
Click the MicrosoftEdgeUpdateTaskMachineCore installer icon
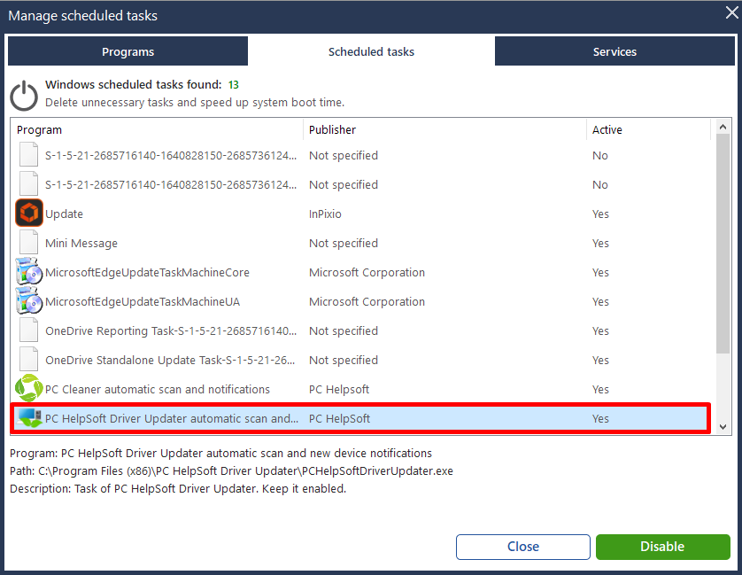coord(29,271)
